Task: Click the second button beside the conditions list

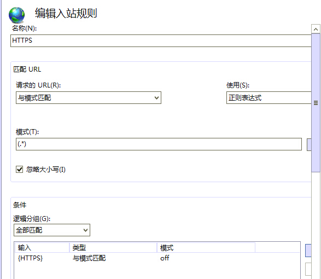Action: pyautogui.click(x=308, y=269)
